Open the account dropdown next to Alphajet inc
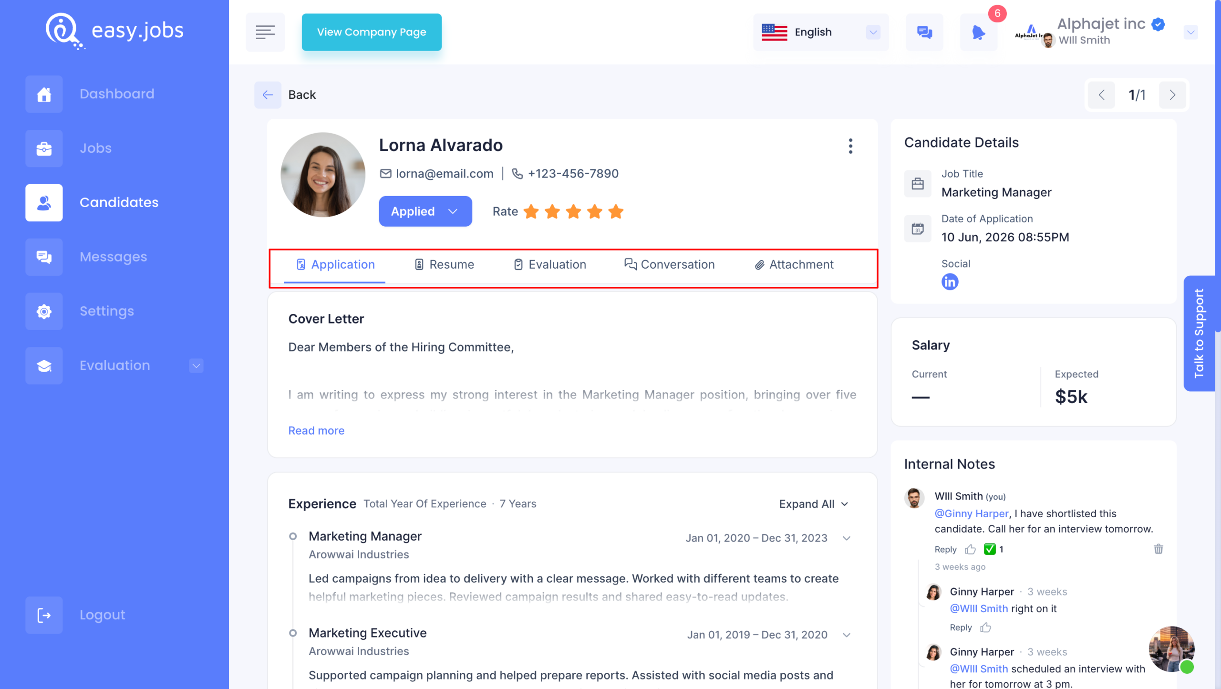 (1190, 32)
